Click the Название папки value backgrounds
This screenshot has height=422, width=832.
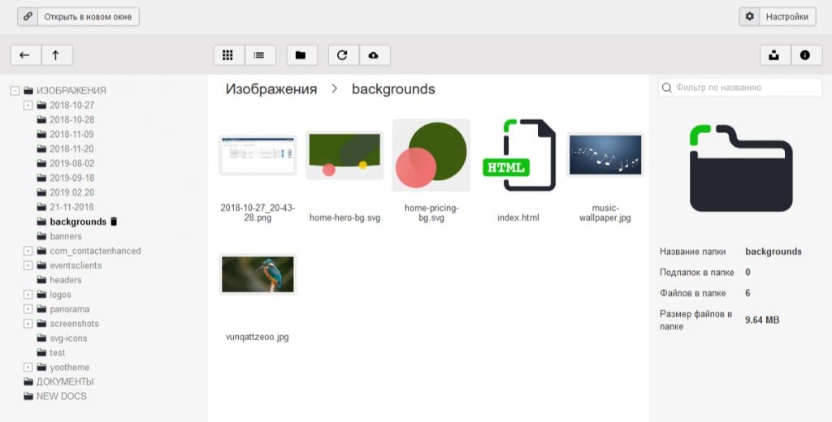tap(773, 252)
